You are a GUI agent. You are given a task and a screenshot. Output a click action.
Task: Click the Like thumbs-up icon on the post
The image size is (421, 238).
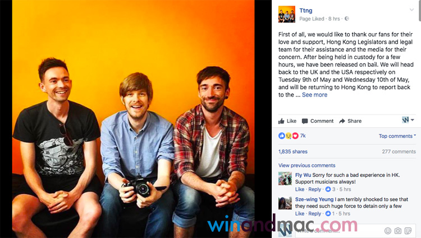coord(281,121)
